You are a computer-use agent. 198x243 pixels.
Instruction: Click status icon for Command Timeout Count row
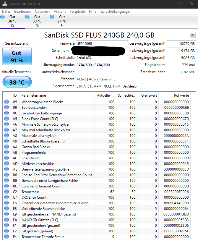click(7, 186)
